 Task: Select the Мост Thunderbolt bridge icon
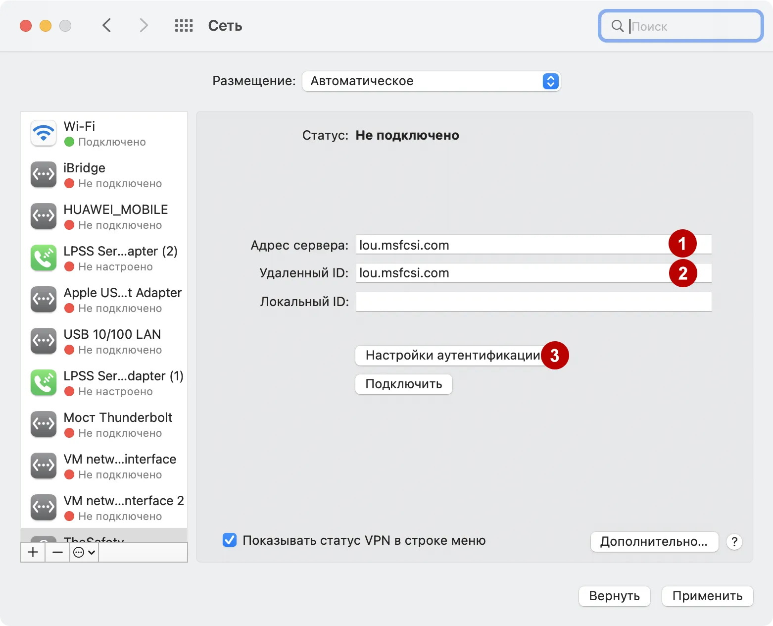(x=43, y=424)
